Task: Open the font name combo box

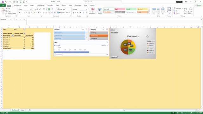Action: [25, 9]
